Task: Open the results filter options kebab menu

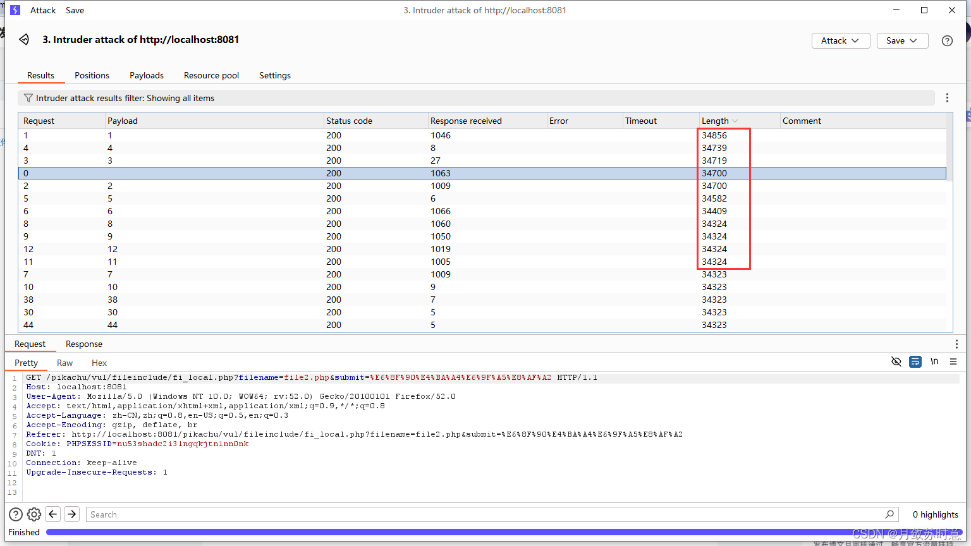Action: [947, 98]
